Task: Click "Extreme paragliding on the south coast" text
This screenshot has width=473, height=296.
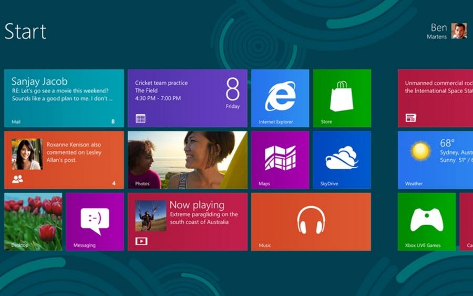Action: coord(203,218)
